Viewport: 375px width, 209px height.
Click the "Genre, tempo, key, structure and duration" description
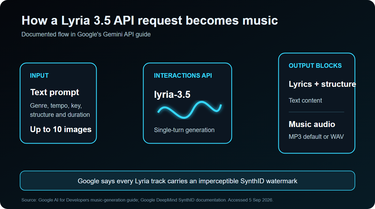60,110
